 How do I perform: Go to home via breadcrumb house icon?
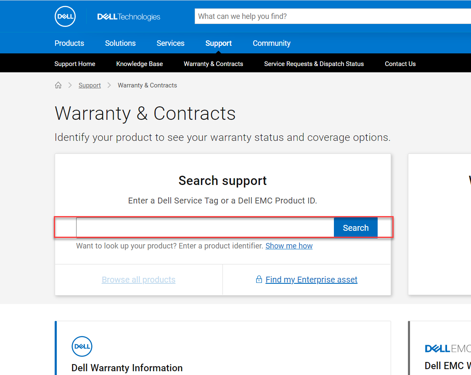(x=58, y=85)
